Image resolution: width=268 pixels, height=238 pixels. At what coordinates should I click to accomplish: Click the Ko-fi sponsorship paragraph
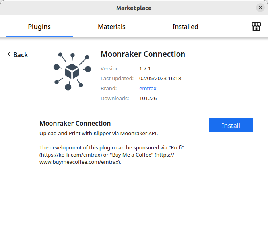[x=112, y=155]
